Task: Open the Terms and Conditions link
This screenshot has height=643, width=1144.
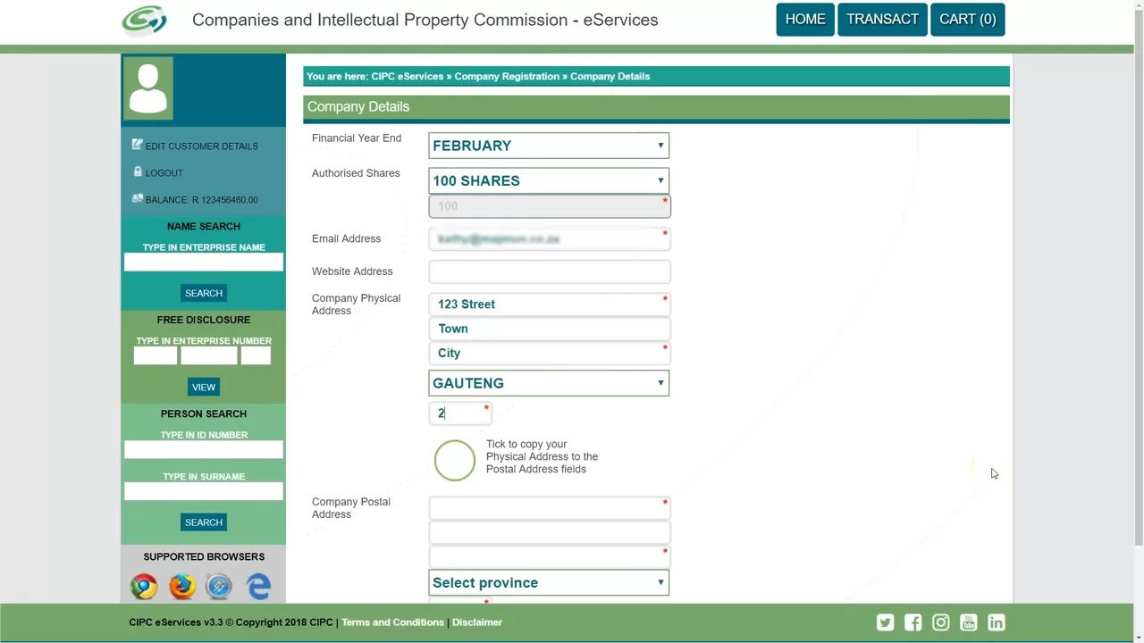Action: (x=392, y=622)
